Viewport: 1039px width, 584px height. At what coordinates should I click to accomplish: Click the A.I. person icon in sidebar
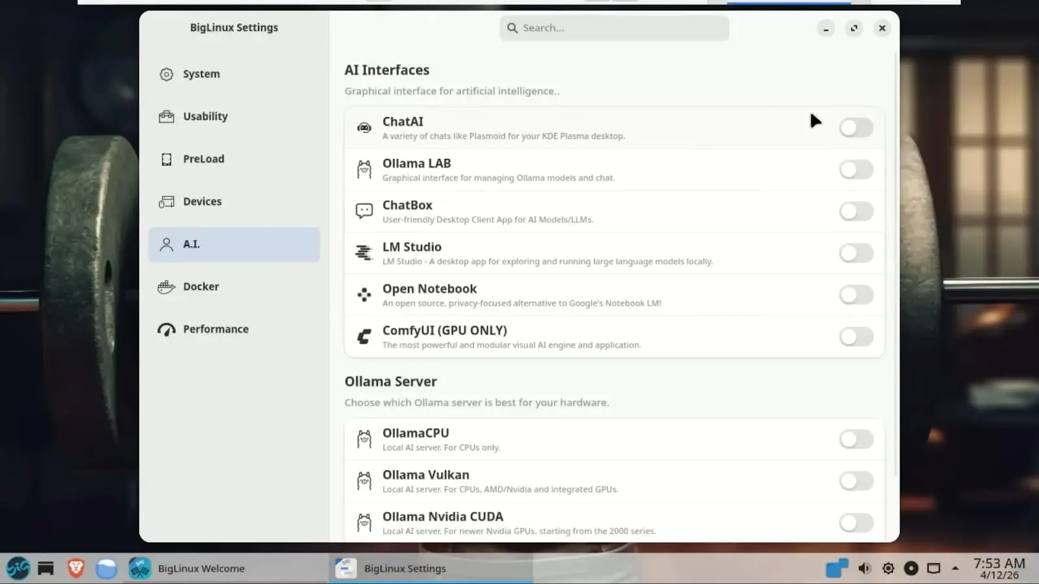pos(166,244)
